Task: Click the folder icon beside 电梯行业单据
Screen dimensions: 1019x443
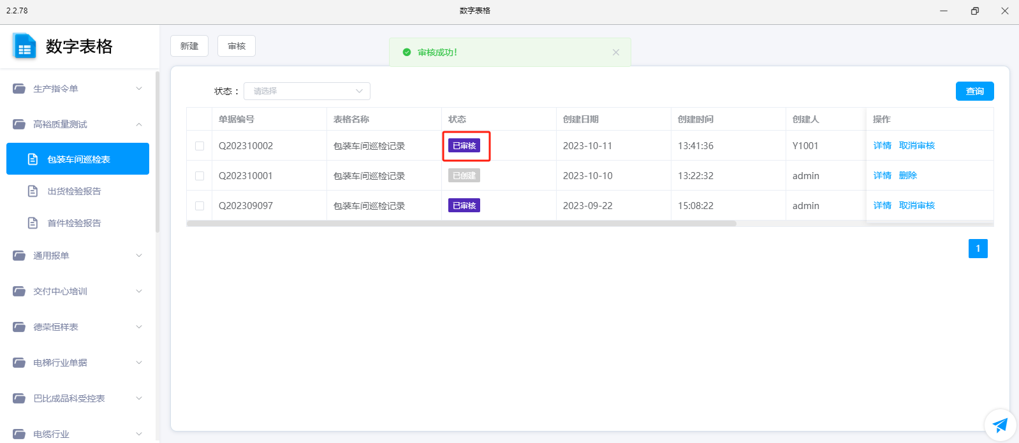Action: (19, 363)
